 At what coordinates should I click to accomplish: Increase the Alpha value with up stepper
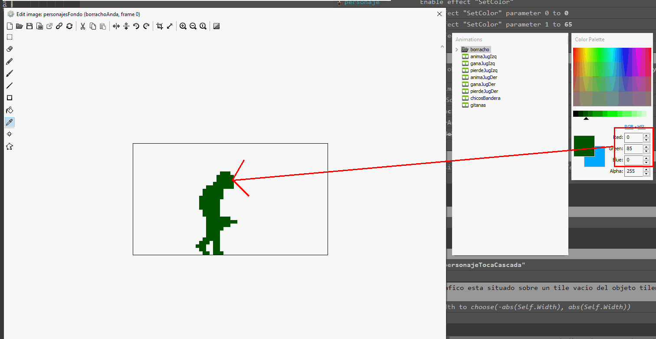646,169
